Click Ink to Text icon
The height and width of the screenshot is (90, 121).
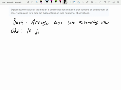83,2
